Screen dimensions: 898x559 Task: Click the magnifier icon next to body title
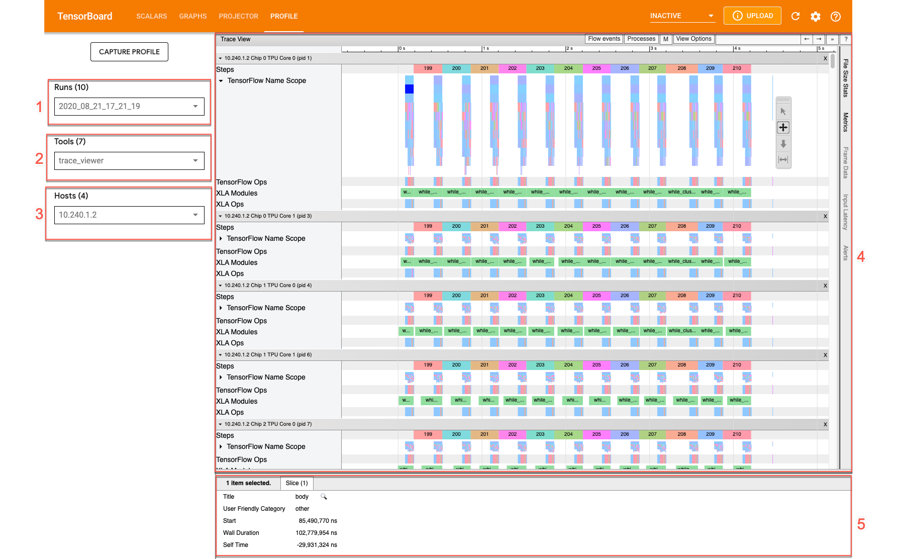(324, 497)
